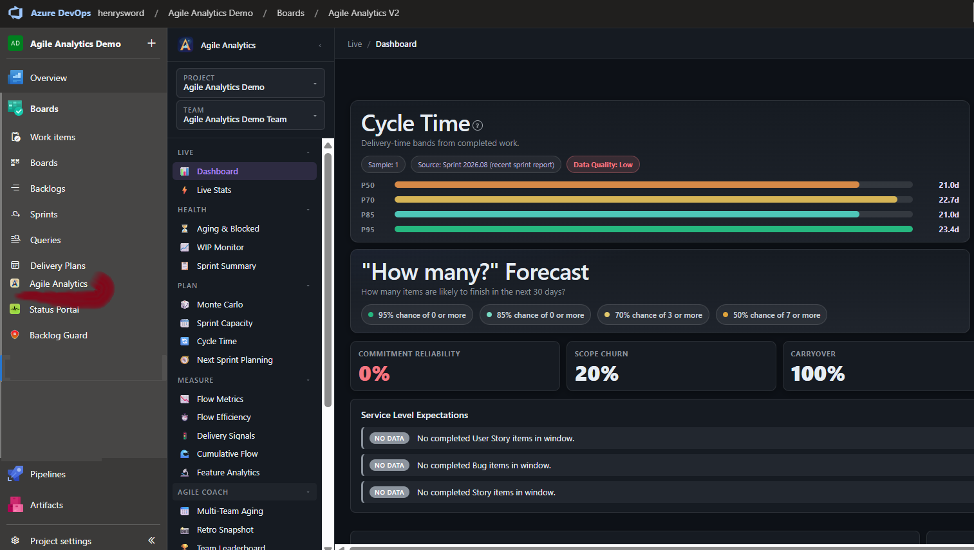Open the TEAM dropdown showing Agile Analytics Demo Team
The height and width of the screenshot is (550, 974).
coord(250,115)
